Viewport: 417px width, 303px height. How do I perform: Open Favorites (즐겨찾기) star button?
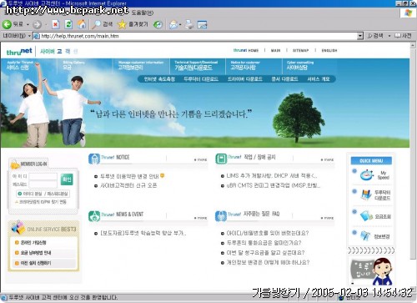coord(133,24)
